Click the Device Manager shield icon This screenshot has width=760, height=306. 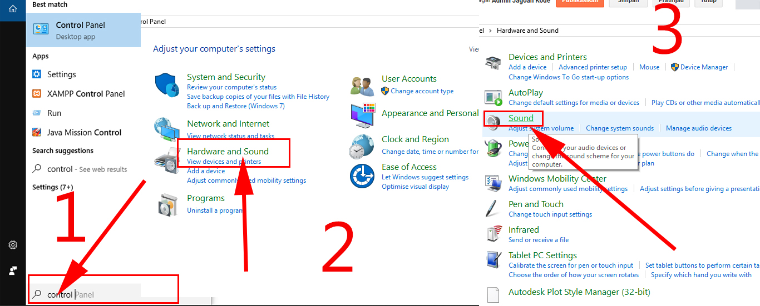675,67
